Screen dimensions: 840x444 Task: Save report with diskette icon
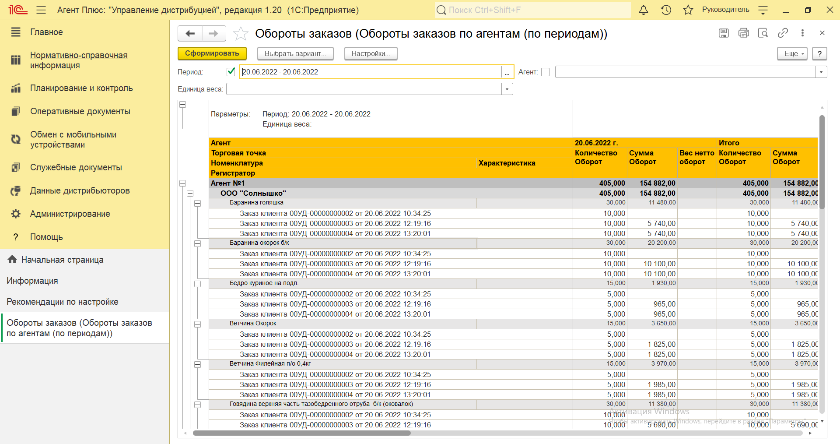click(724, 33)
